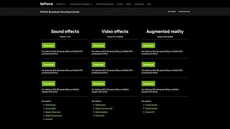Jump to Requirements section link
230x129 pixels.
(184, 11)
